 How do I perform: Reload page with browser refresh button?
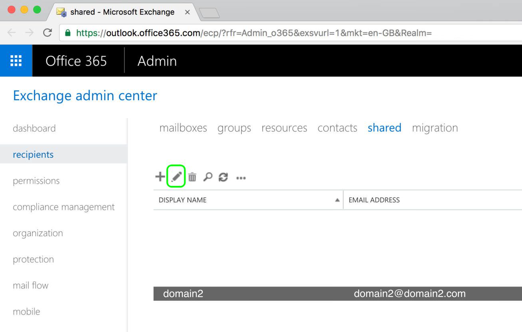pos(48,33)
